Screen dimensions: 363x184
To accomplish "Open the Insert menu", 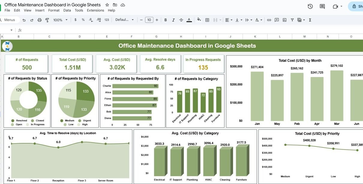I will 40,10.
